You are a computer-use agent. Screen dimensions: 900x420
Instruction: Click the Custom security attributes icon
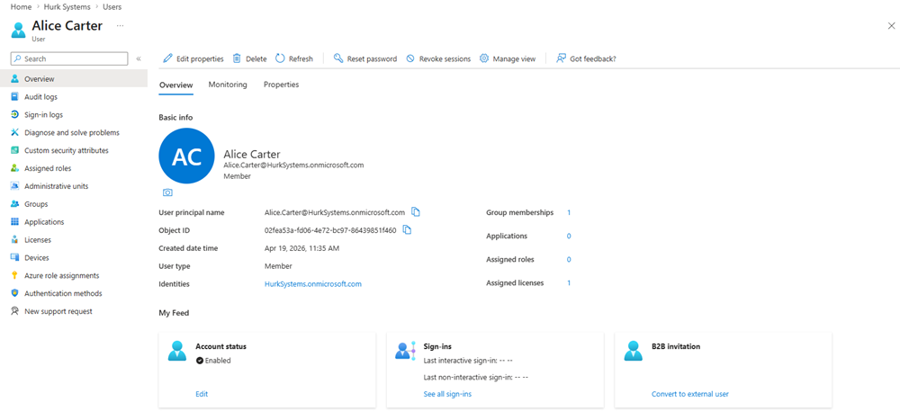[15, 150]
